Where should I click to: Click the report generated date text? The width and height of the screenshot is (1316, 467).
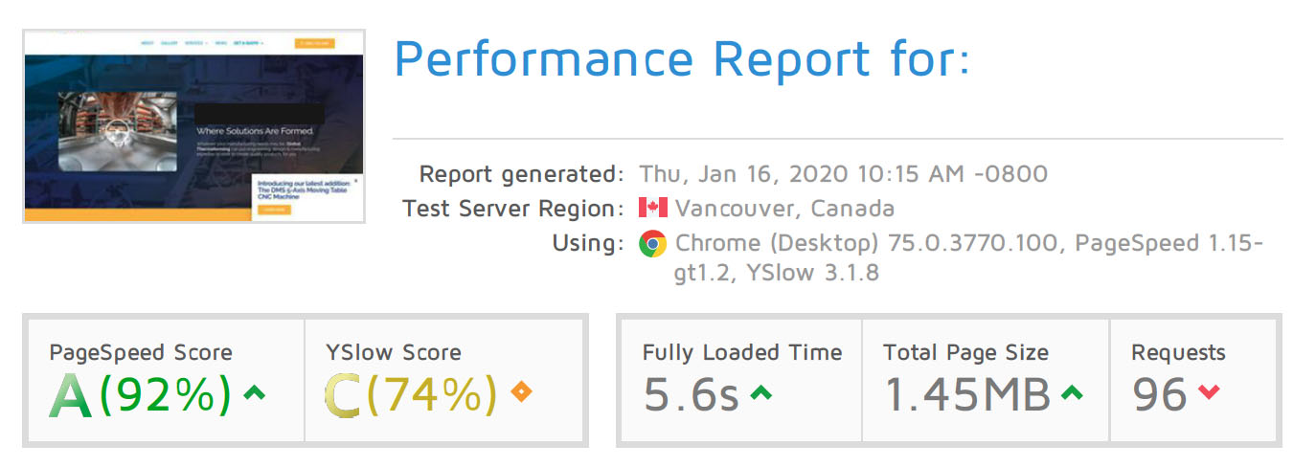[x=843, y=174]
